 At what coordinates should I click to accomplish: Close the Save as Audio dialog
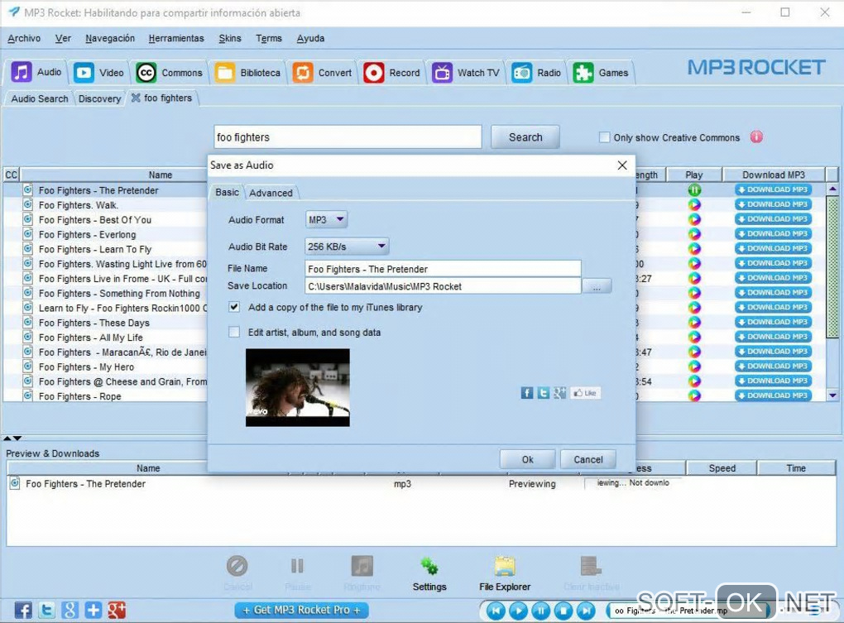pyautogui.click(x=622, y=165)
